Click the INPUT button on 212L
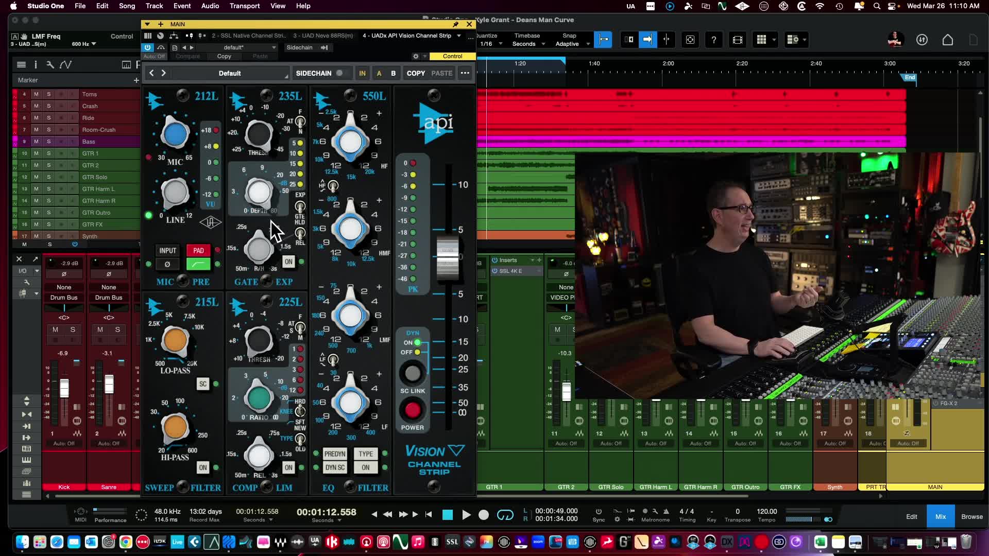This screenshot has width=989, height=556. 167,251
